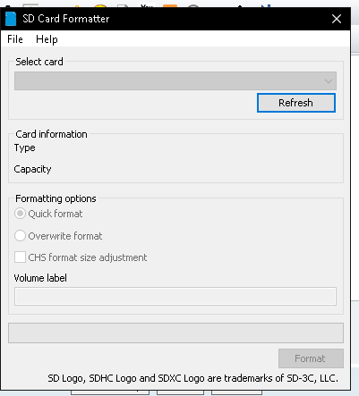This screenshot has width=359, height=396.
Task: Click the SD Card Formatter title text
Action: [66, 19]
